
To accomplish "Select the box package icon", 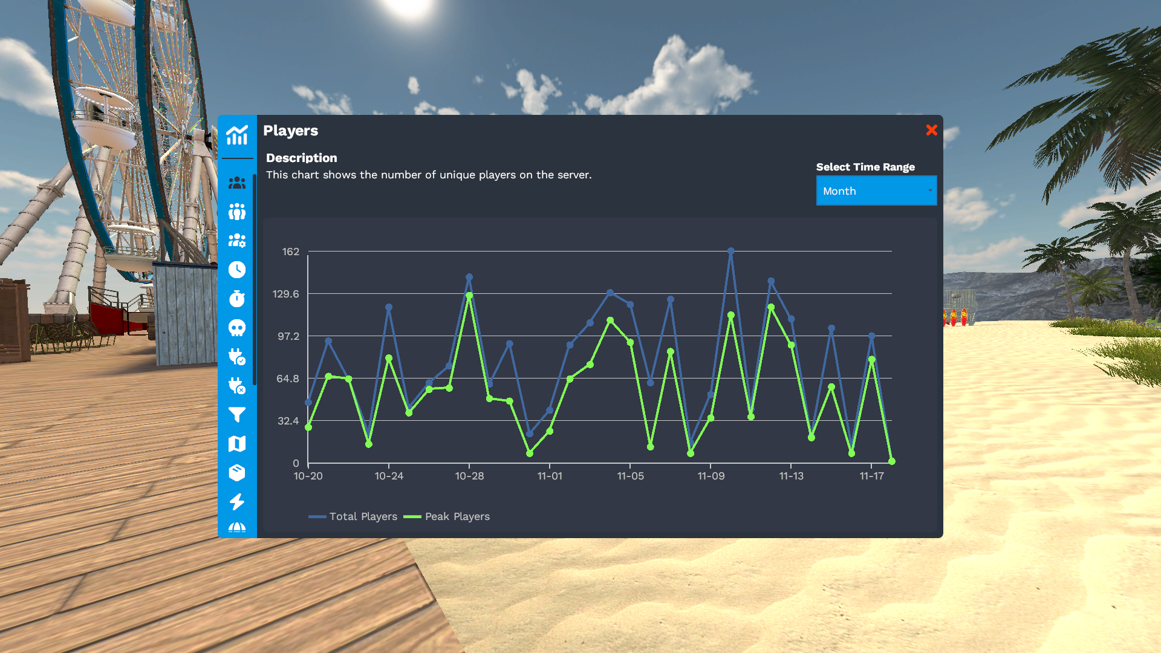I will (237, 473).
